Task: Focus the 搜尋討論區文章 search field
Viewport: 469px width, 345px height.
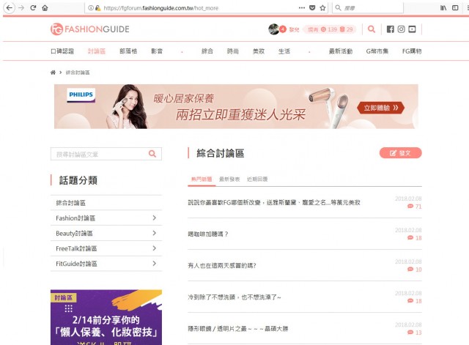Action: coord(99,154)
